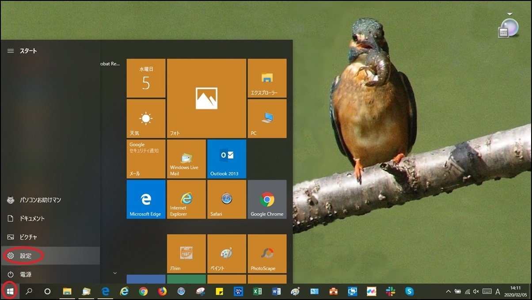
Task: Open ピクチャ from the Start menu sidebar
Action: pos(50,237)
